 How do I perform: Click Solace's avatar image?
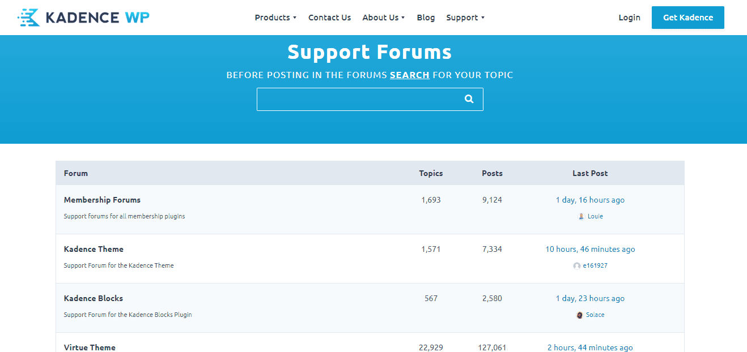click(579, 315)
